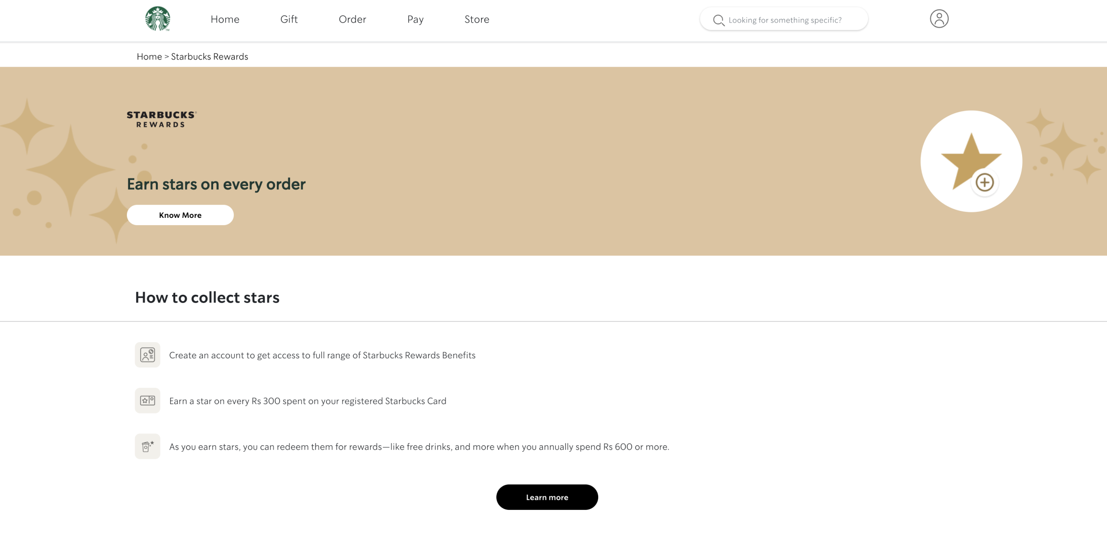Click the create account profile icon
Viewport: 1107px width, 537px height.
click(939, 18)
